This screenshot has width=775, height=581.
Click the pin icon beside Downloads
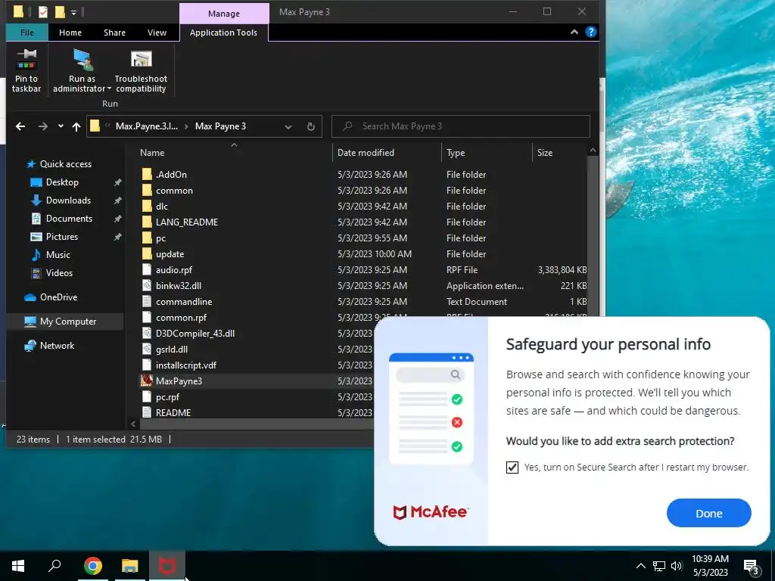click(117, 200)
